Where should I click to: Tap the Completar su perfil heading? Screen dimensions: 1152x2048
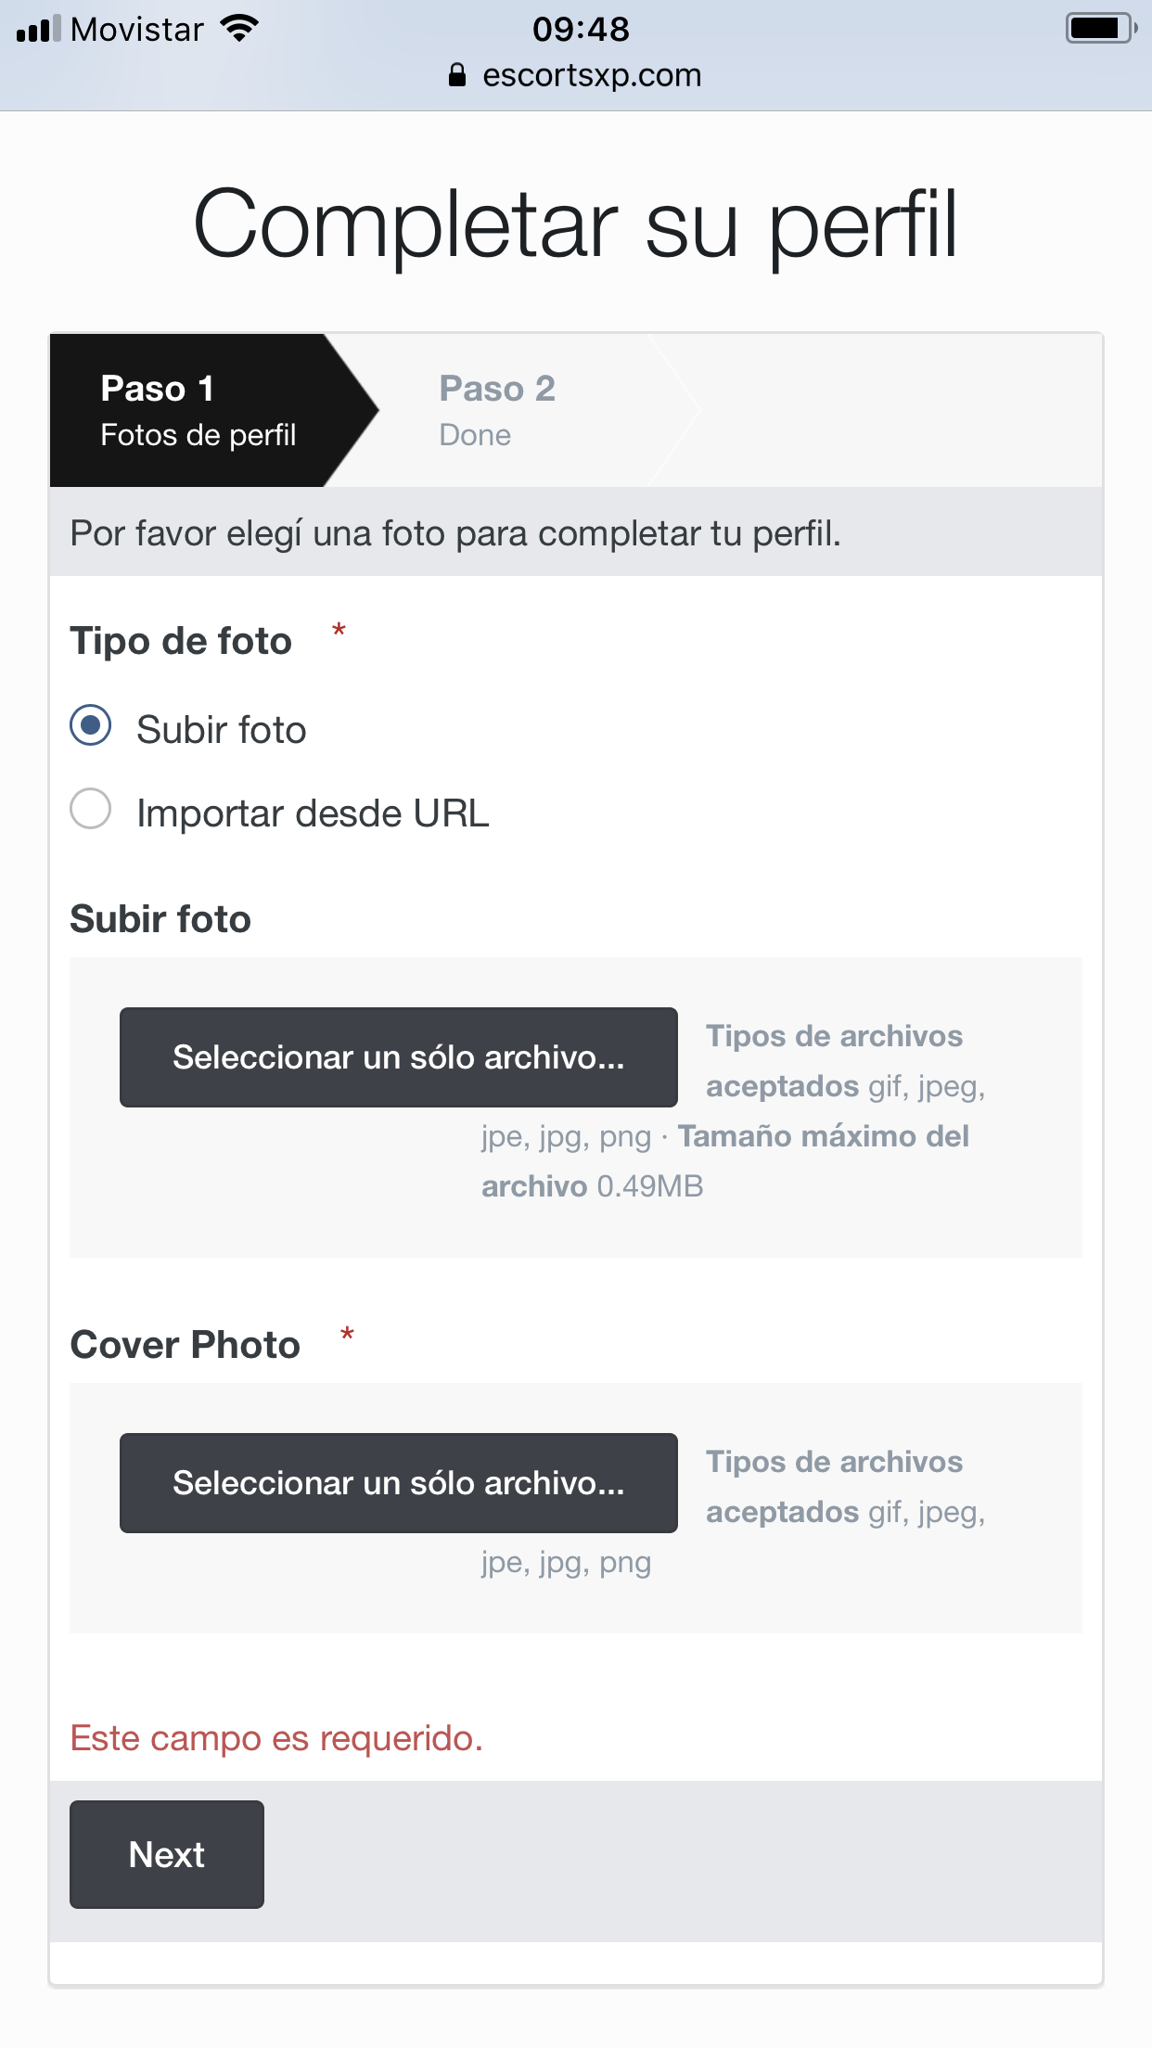(x=575, y=224)
